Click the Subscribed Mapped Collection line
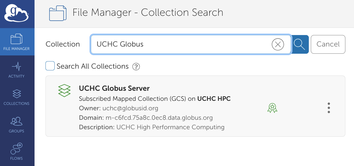 (x=155, y=99)
